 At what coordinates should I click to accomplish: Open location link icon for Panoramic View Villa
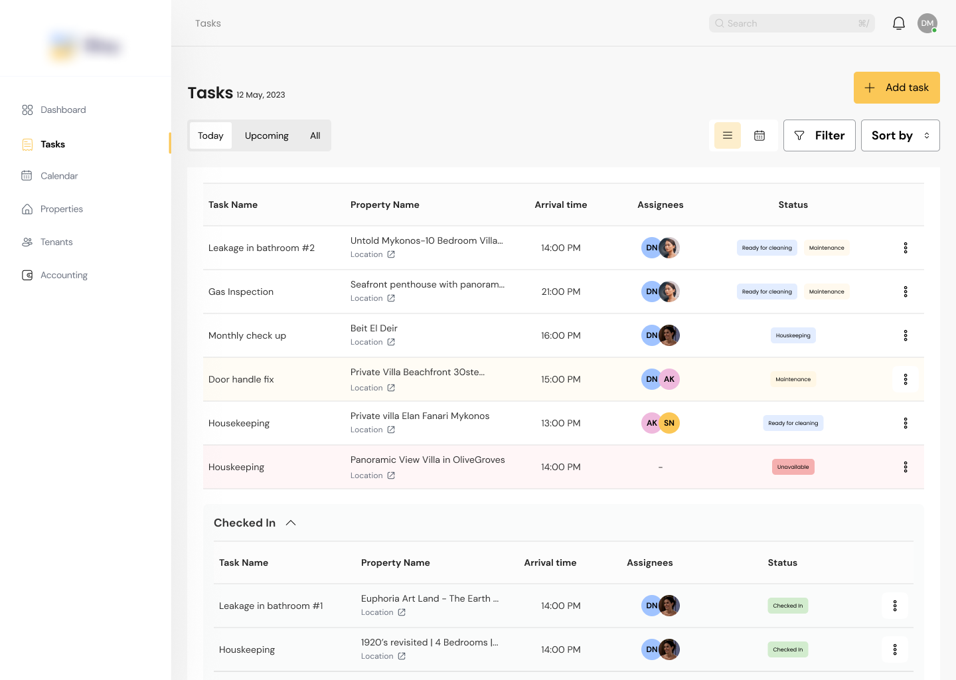pos(391,475)
